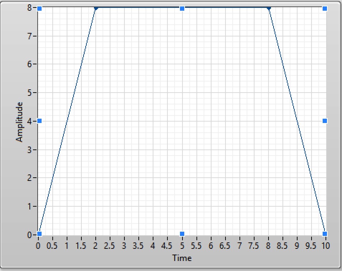Click the Amplitude axis tick label 7

[30, 36]
